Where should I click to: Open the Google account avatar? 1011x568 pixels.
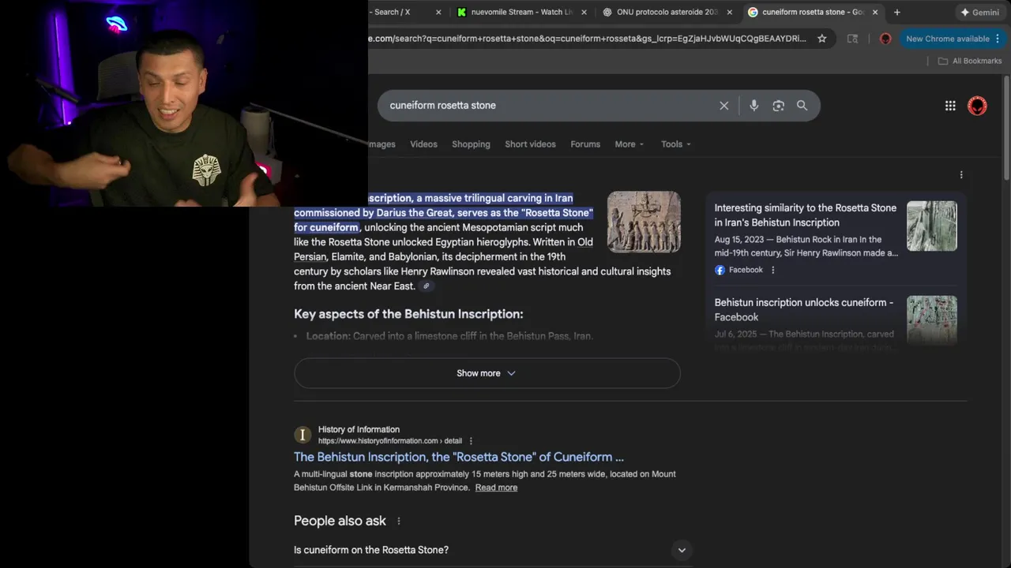(x=977, y=106)
